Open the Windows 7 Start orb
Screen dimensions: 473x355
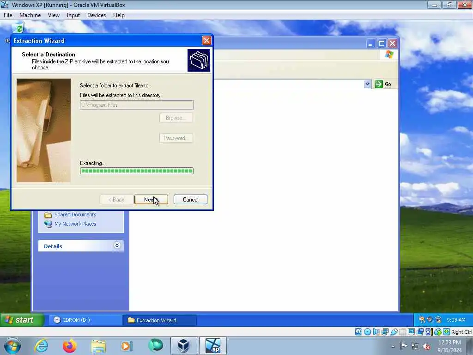(12, 346)
